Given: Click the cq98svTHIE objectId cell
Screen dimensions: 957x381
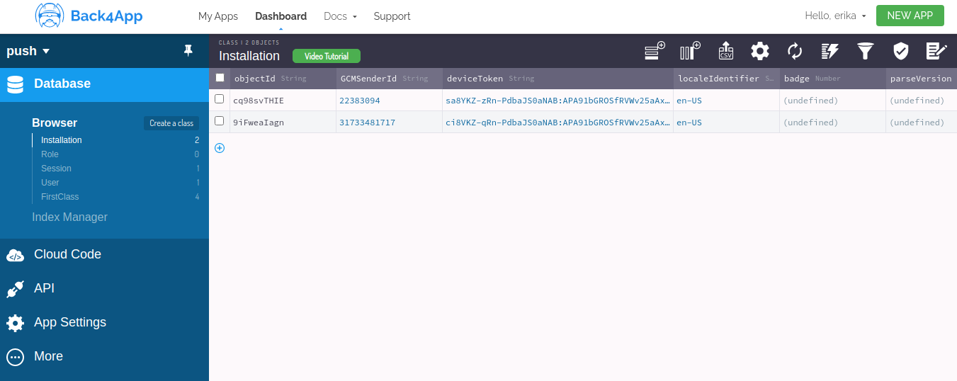Looking at the screenshot, I should [283, 101].
